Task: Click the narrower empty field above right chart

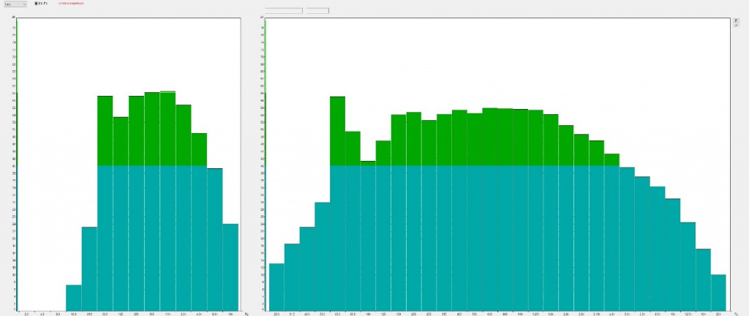Action: [317, 10]
